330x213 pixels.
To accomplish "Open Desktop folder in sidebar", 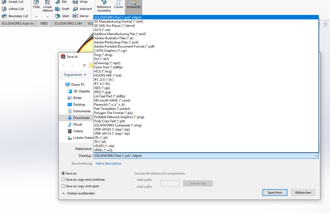I will point(76,104).
